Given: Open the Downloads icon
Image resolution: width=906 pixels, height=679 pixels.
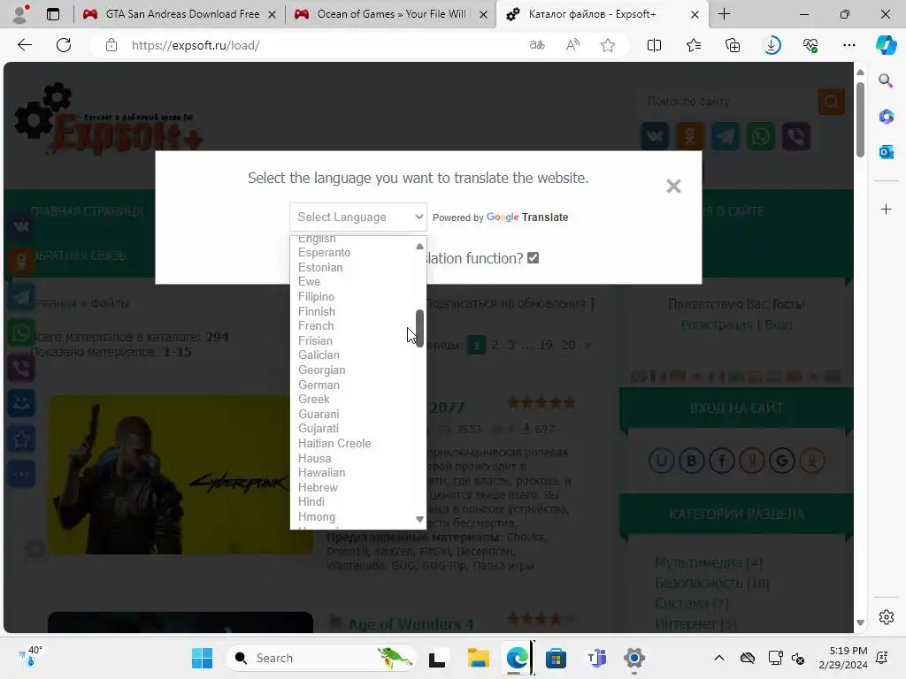Looking at the screenshot, I should [772, 45].
